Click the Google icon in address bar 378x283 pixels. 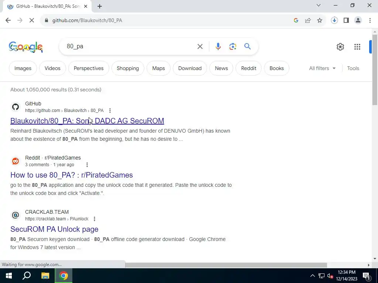[296, 21]
